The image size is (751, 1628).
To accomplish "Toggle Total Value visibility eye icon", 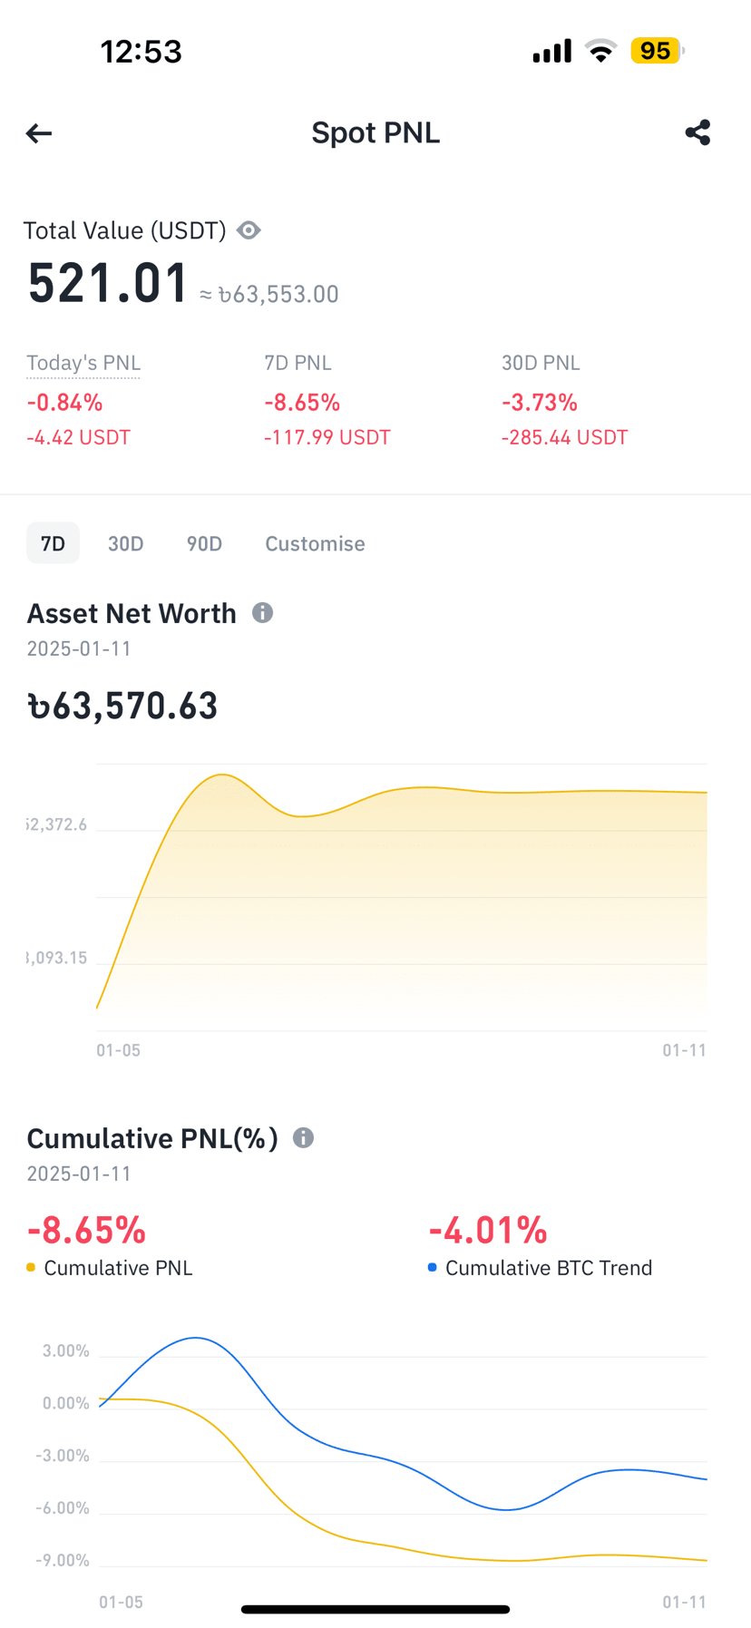I will [249, 230].
